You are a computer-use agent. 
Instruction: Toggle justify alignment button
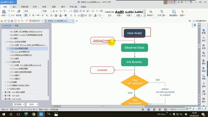(82, 15)
